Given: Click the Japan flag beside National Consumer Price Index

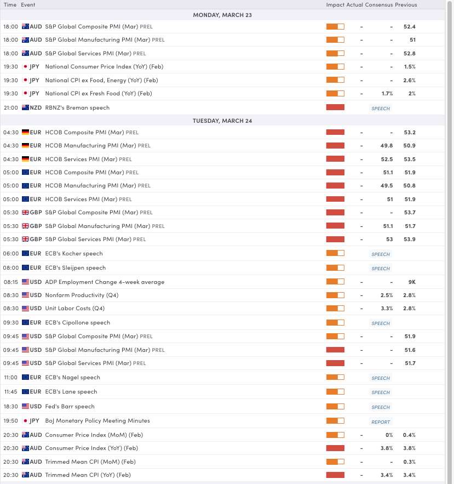Looking at the screenshot, I should click(x=25, y=67).
